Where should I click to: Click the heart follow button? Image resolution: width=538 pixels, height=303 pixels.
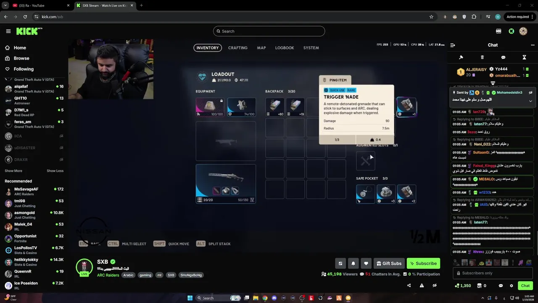click(366, 263)
